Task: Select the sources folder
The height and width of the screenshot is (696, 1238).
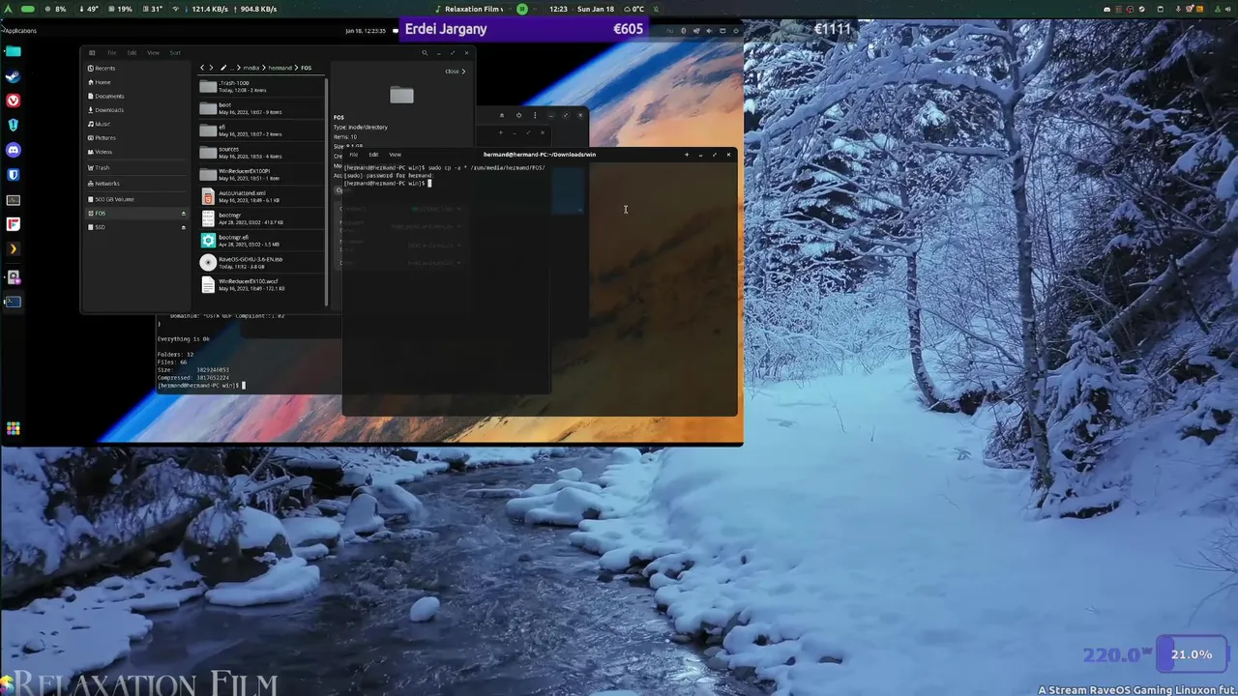Action: 261,153
